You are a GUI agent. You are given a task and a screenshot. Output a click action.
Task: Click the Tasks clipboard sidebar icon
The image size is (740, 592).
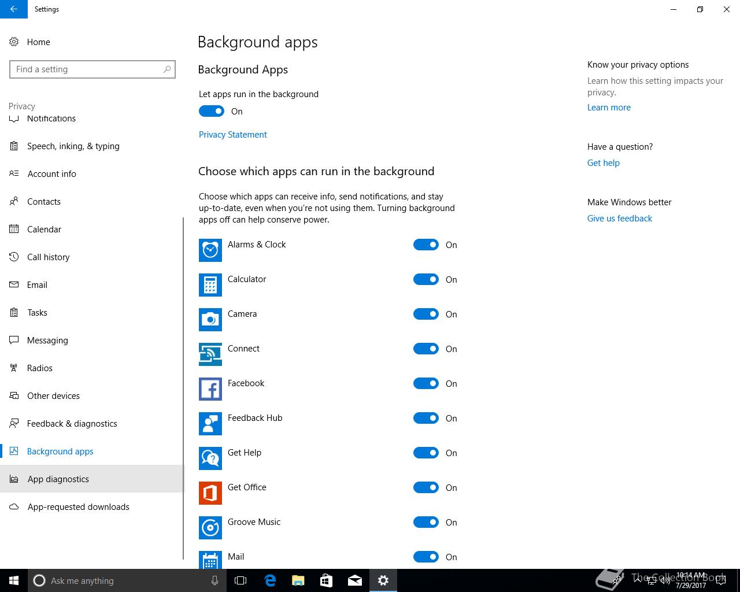tap(14, 313)
